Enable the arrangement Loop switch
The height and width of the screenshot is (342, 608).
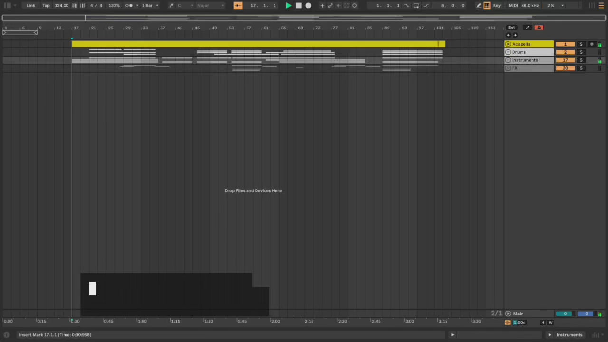coord(416,6)
